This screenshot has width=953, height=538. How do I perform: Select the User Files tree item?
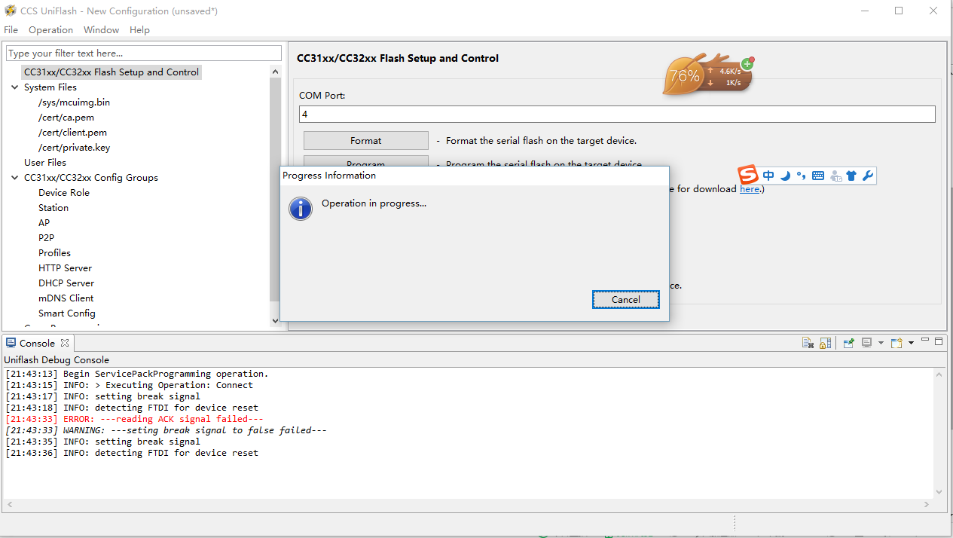(45, 163)
